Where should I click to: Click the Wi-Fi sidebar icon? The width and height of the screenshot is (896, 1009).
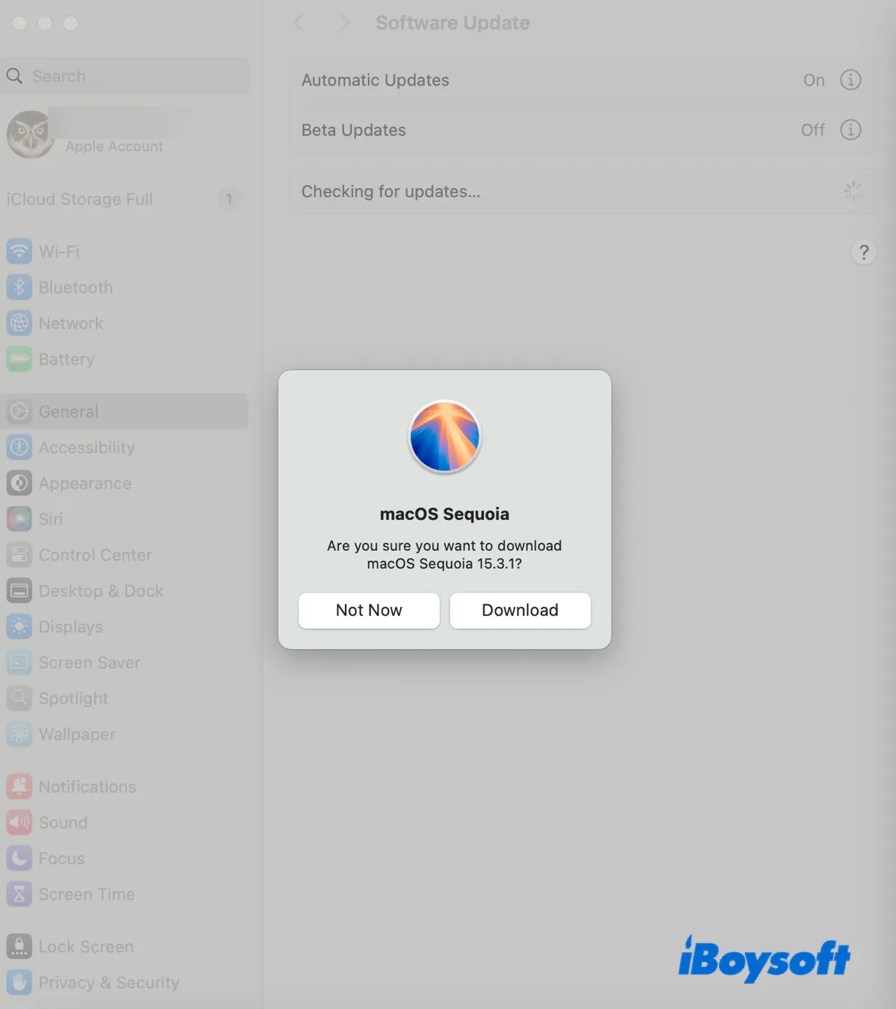19,252
